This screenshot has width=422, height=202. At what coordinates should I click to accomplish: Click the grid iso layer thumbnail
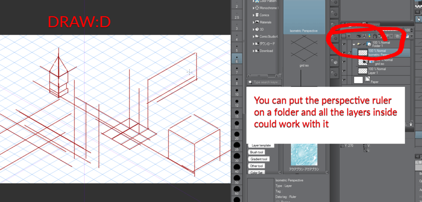pyautogui.click(x=363, y=62)
